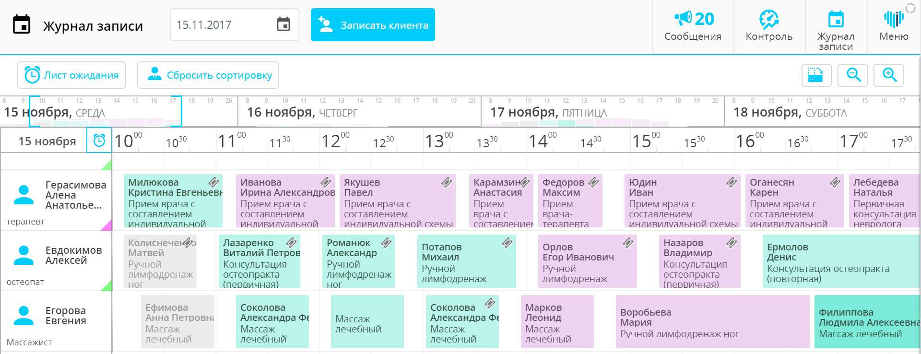The height and width of the screenshot is (354, 921).
Task: Click ticket icon on Милюкова appointment
Action: tap(213, 182)
